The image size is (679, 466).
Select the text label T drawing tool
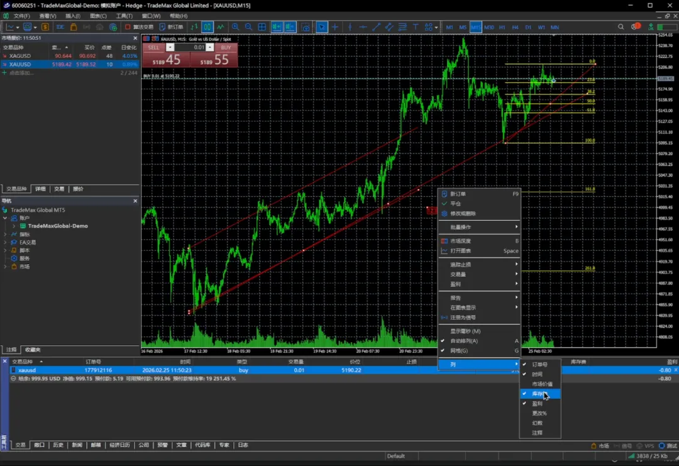[x=416, y=27]
